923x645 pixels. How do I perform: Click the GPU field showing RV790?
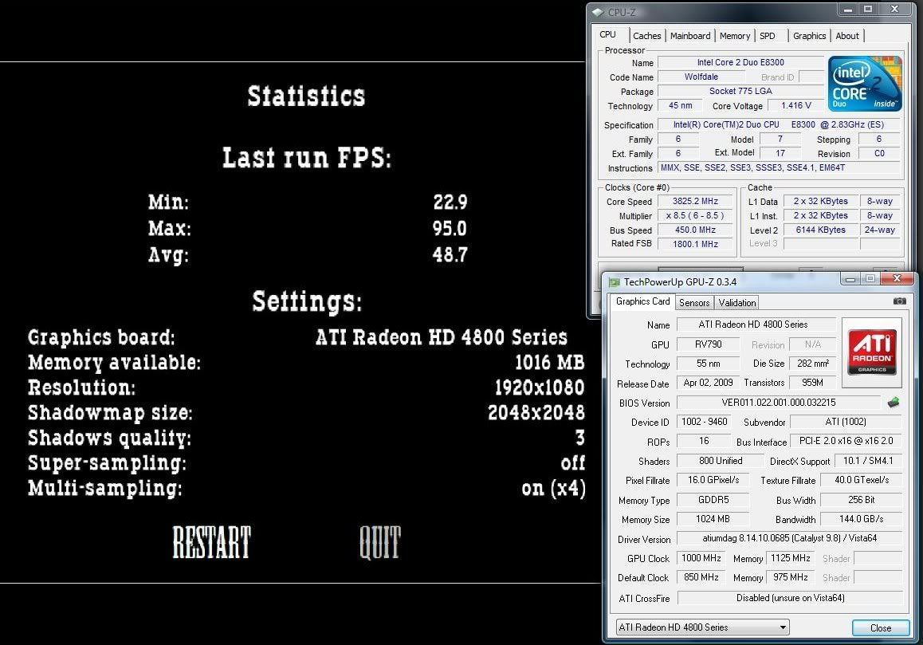click(x=708, y=344)
